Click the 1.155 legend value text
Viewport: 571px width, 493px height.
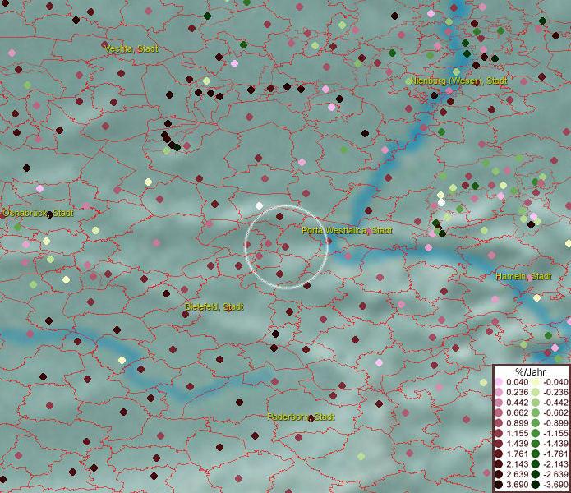(x=517, y=433)
